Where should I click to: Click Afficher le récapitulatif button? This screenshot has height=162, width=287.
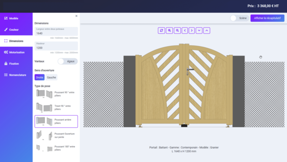click(267, 18)
